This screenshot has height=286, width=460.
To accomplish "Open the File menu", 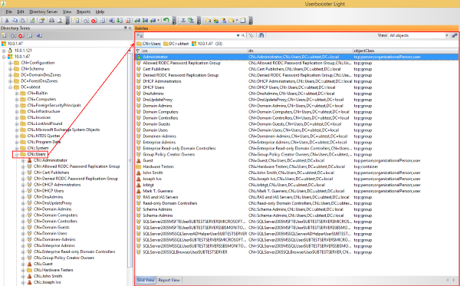I will pos(8,12).
